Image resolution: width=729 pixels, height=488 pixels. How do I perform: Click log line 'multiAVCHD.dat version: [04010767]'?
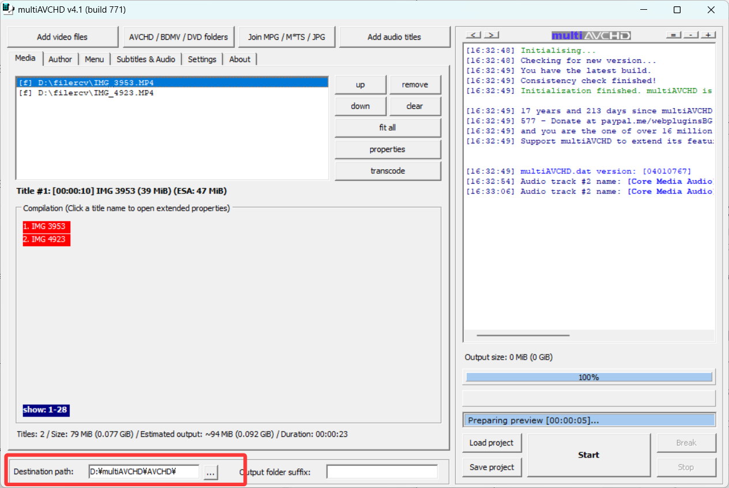click(579, 171)
